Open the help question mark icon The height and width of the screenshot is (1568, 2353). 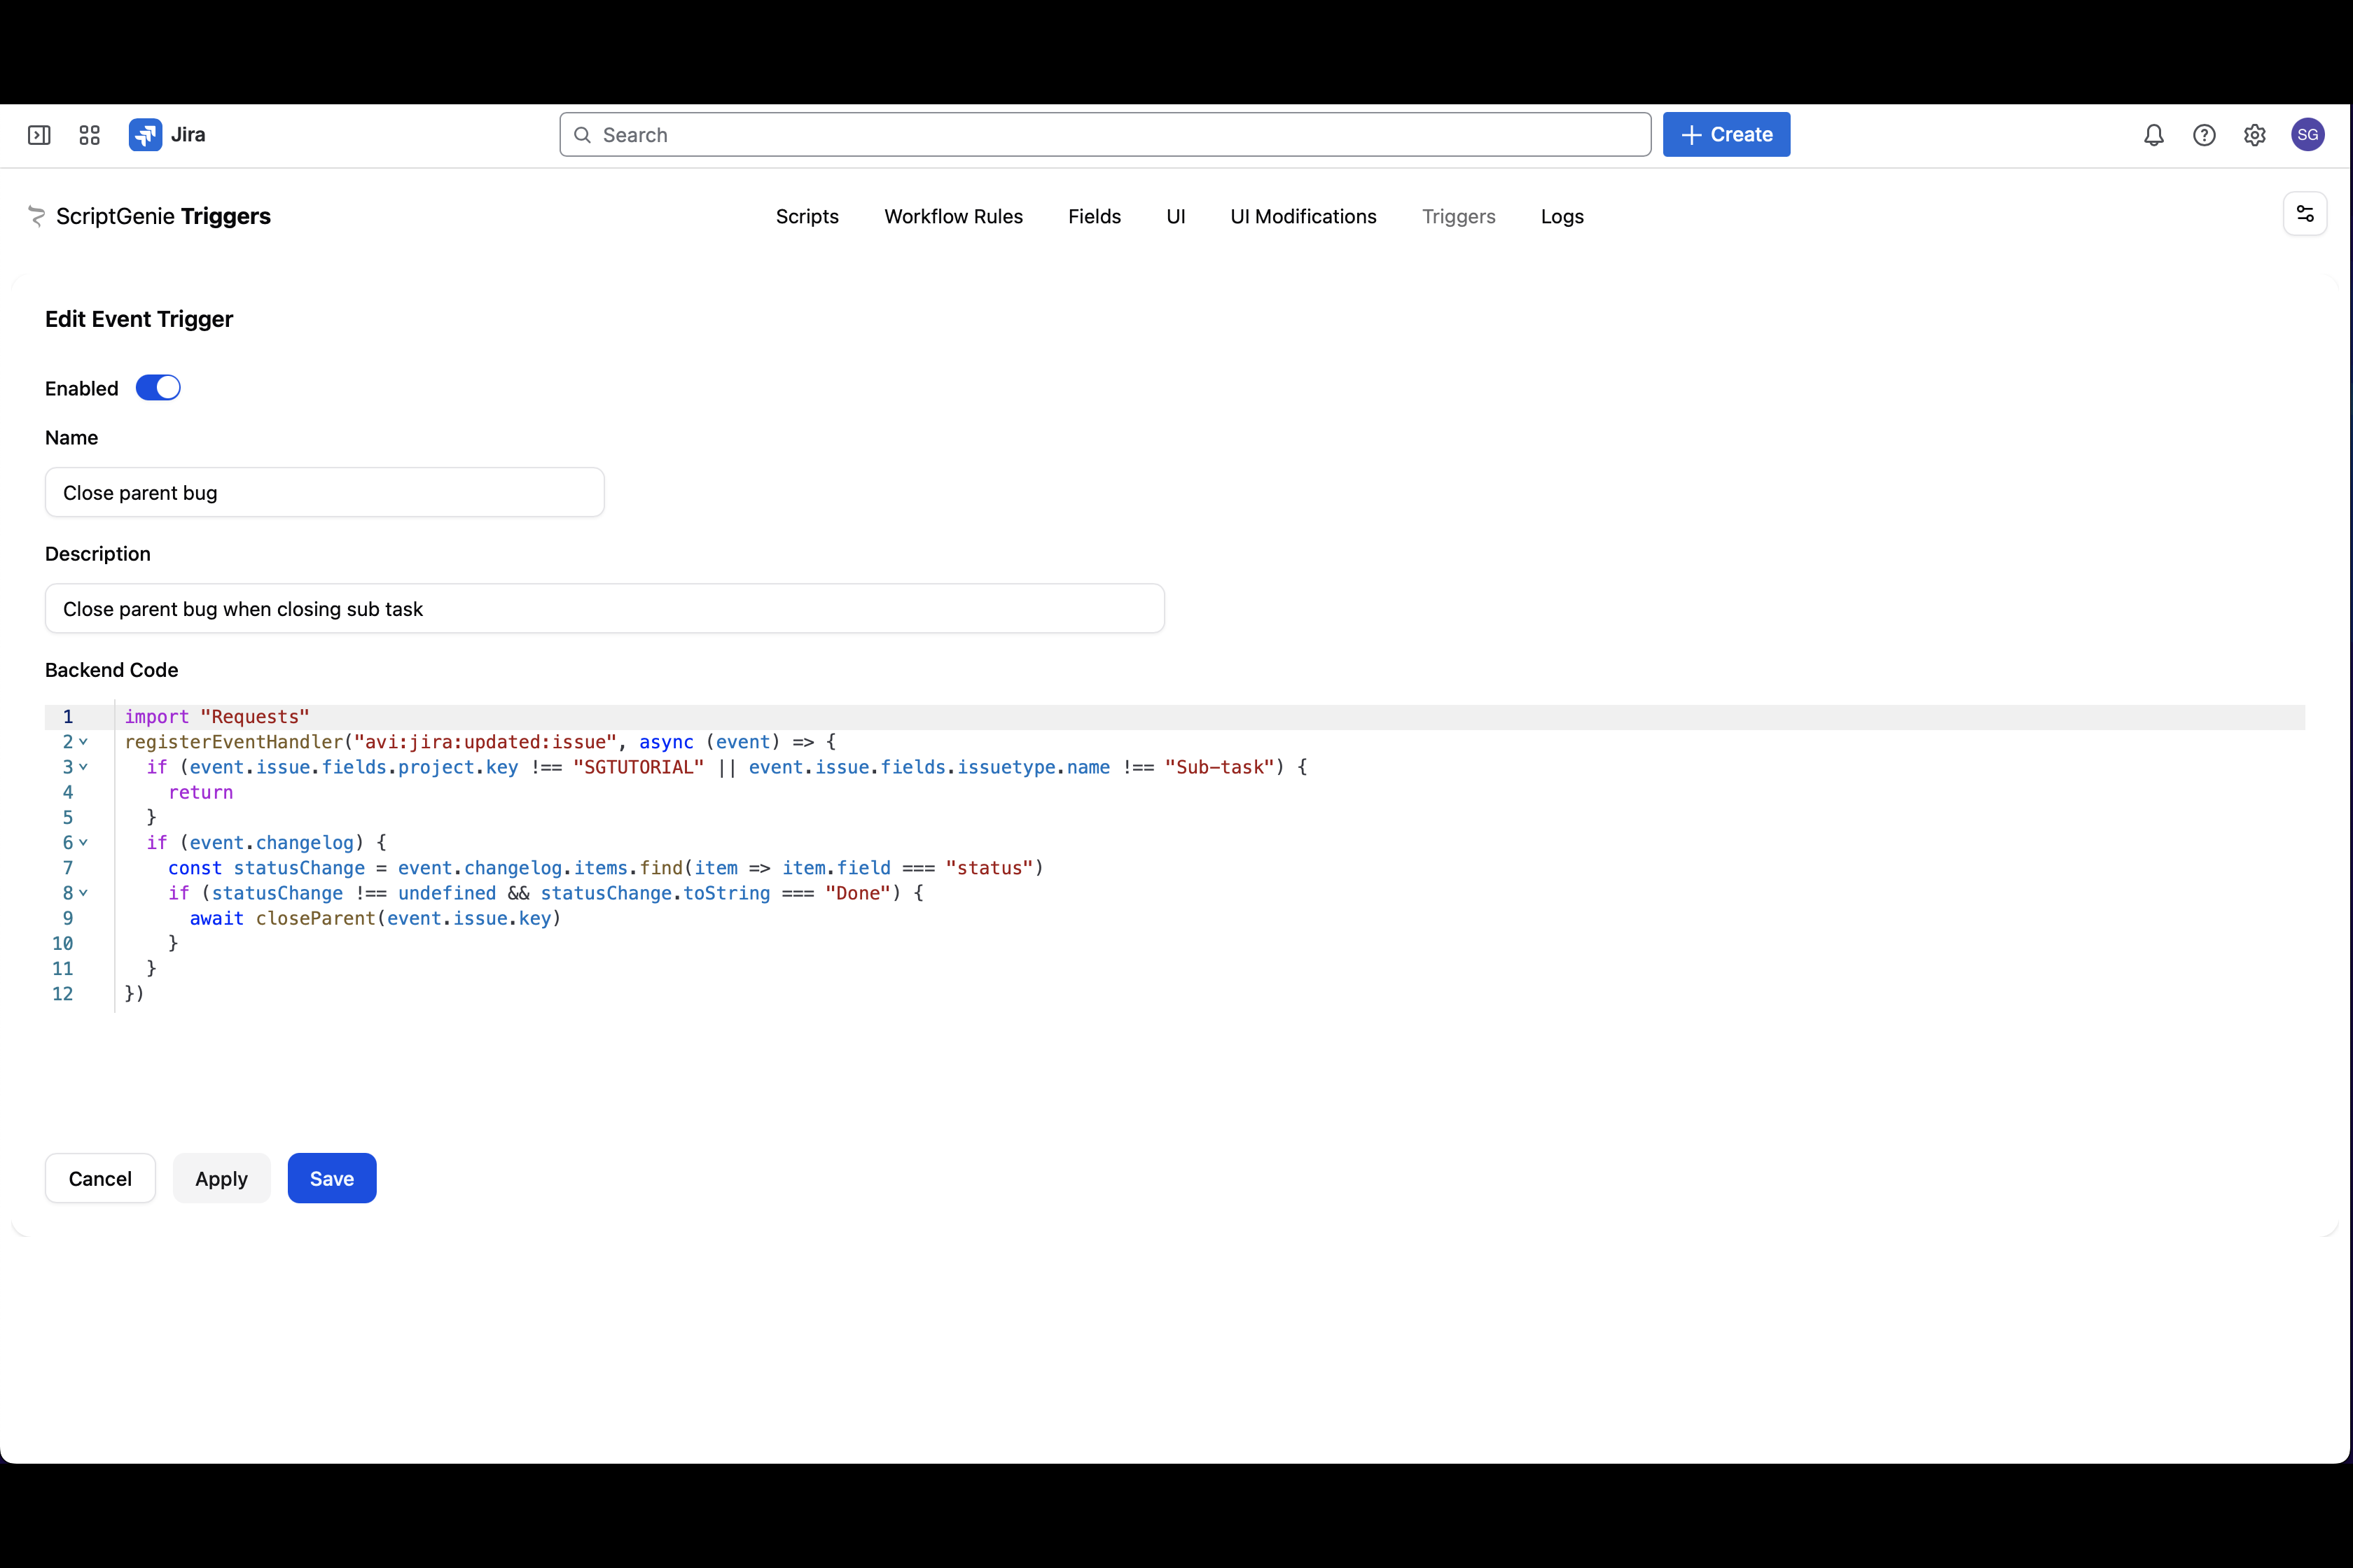[2204, 135]
